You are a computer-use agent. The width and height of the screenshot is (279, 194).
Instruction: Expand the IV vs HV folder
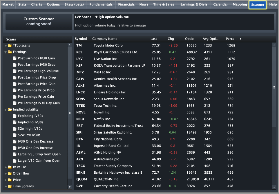(6, 167)
